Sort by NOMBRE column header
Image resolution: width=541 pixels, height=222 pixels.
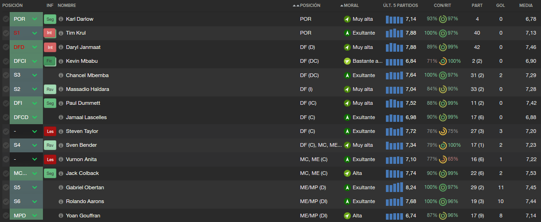coord(67,6)
